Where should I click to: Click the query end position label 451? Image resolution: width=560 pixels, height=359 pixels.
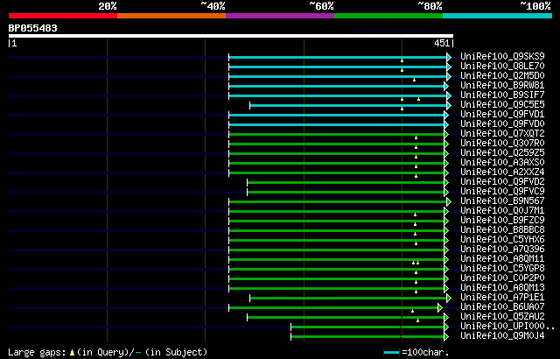(x=442, y=43)
